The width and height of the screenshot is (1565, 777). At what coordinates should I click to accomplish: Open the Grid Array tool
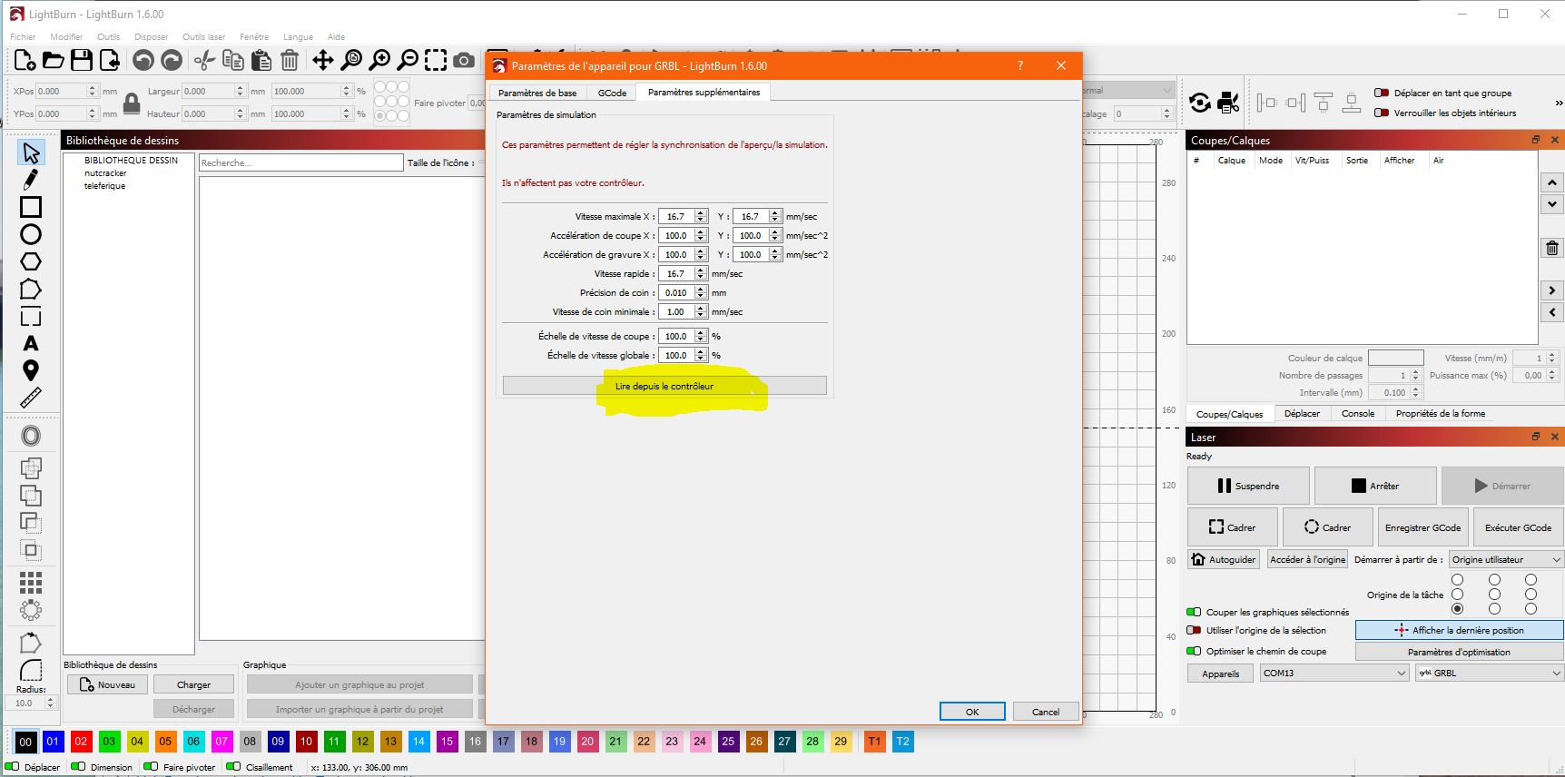coord(31,582)
